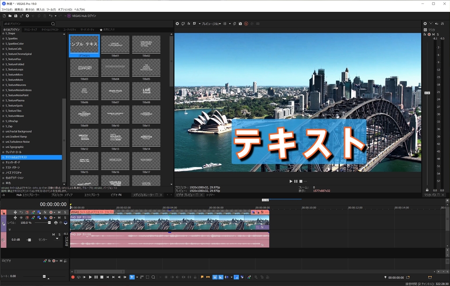The width and height of the screenshot is (450, 286).
Task: Adjust the video track level slider
Action: pyautogui.click(x=49, y=223)
